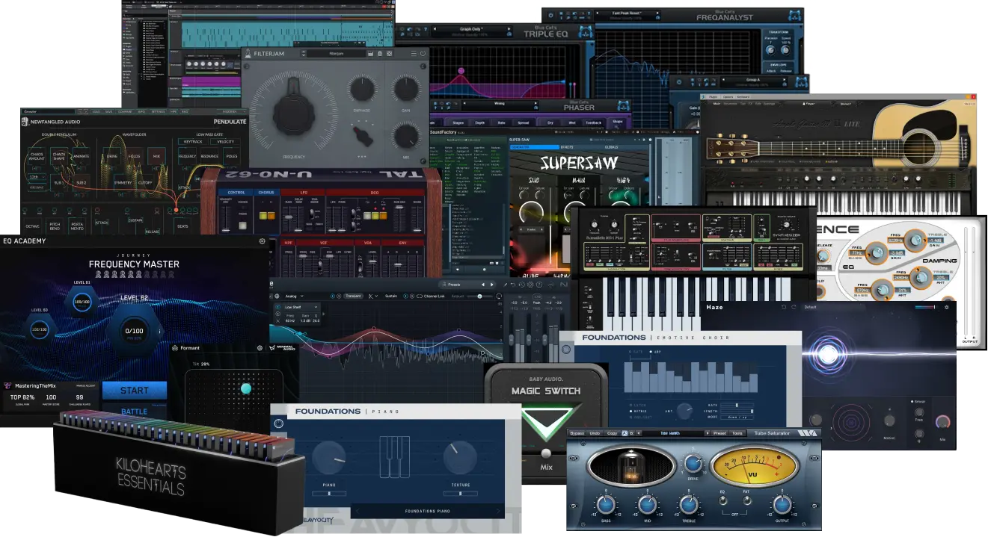Click the Newfangled Audio logo in Pendulate
988x537 pixels.
point(25,121)
